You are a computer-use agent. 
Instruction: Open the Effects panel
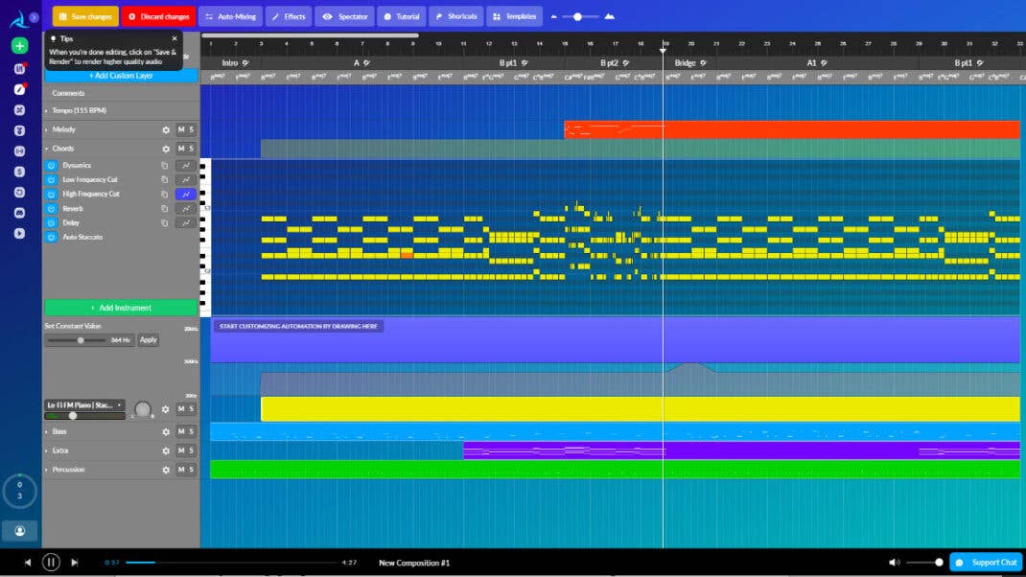click(289, 16)
